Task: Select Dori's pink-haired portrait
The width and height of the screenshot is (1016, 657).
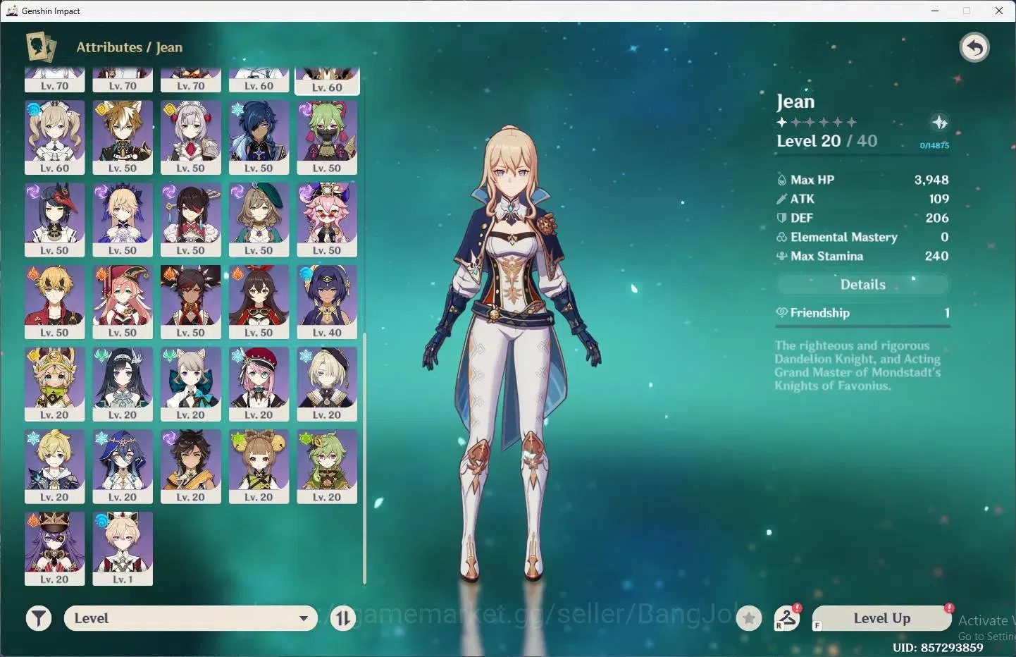Action: coord(327,220)
